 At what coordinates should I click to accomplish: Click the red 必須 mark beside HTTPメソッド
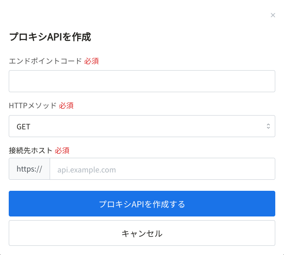click(x=66, y=105)
